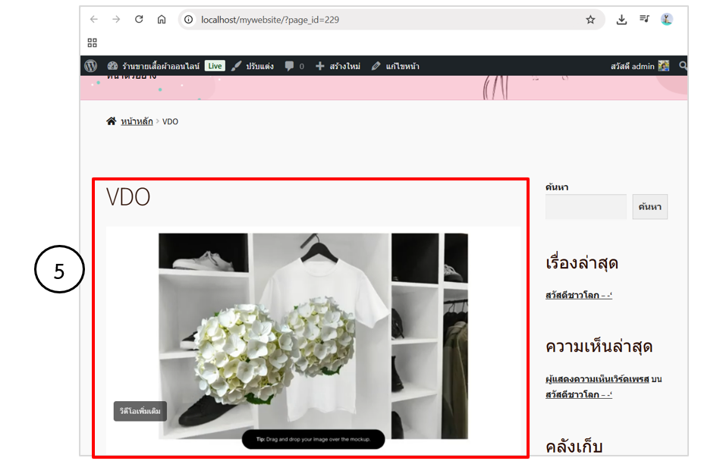The height and width of the screenshot is (461, 720).
Task: Open the media control icon in browser toolbar
Action: [x=644, y=20]
